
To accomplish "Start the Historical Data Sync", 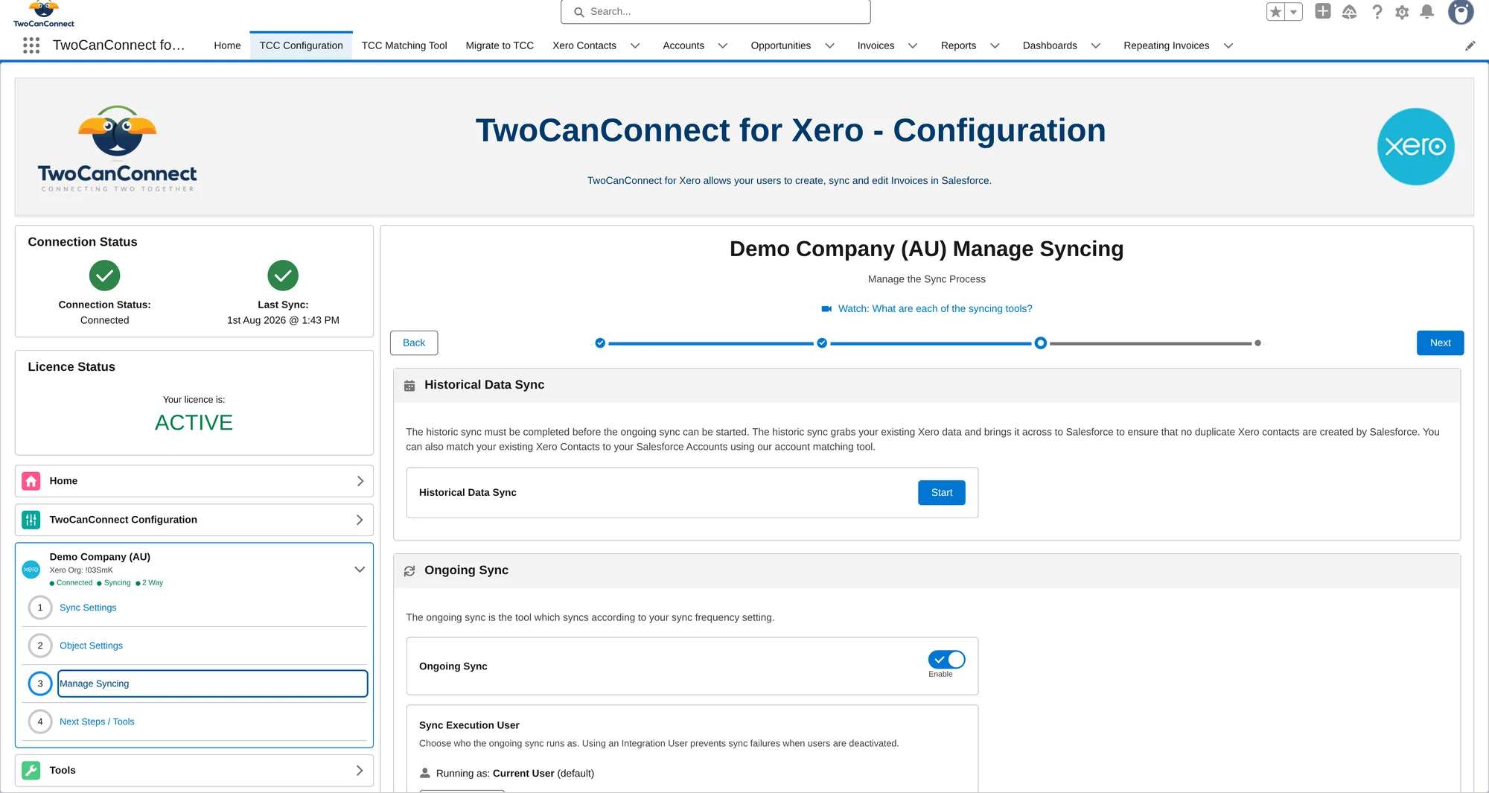I will 942,493.
